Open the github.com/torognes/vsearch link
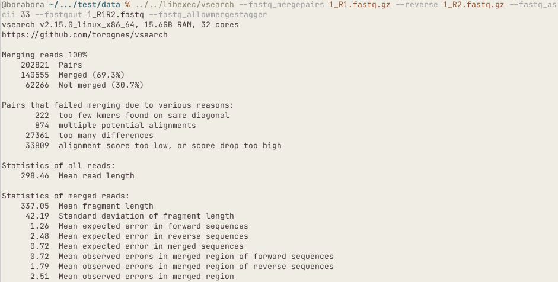Image resolution: width=558 pixels, height=282 pixels. click(85, 35)
